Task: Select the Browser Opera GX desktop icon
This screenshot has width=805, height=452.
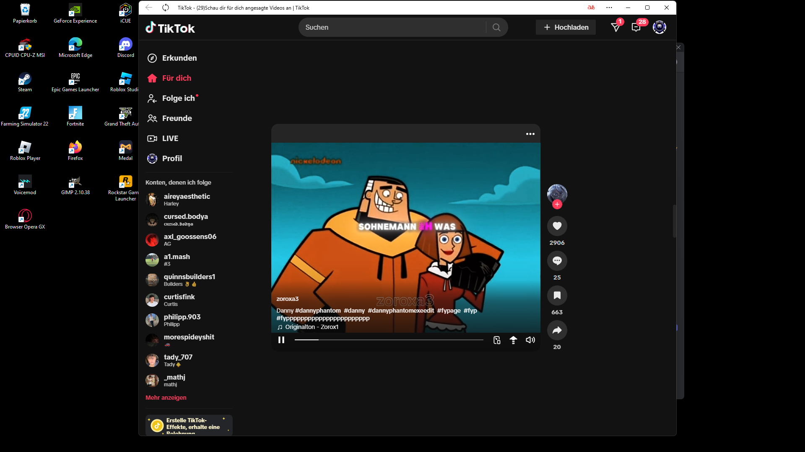Action: pyautogui.click(x=25, y=219)
